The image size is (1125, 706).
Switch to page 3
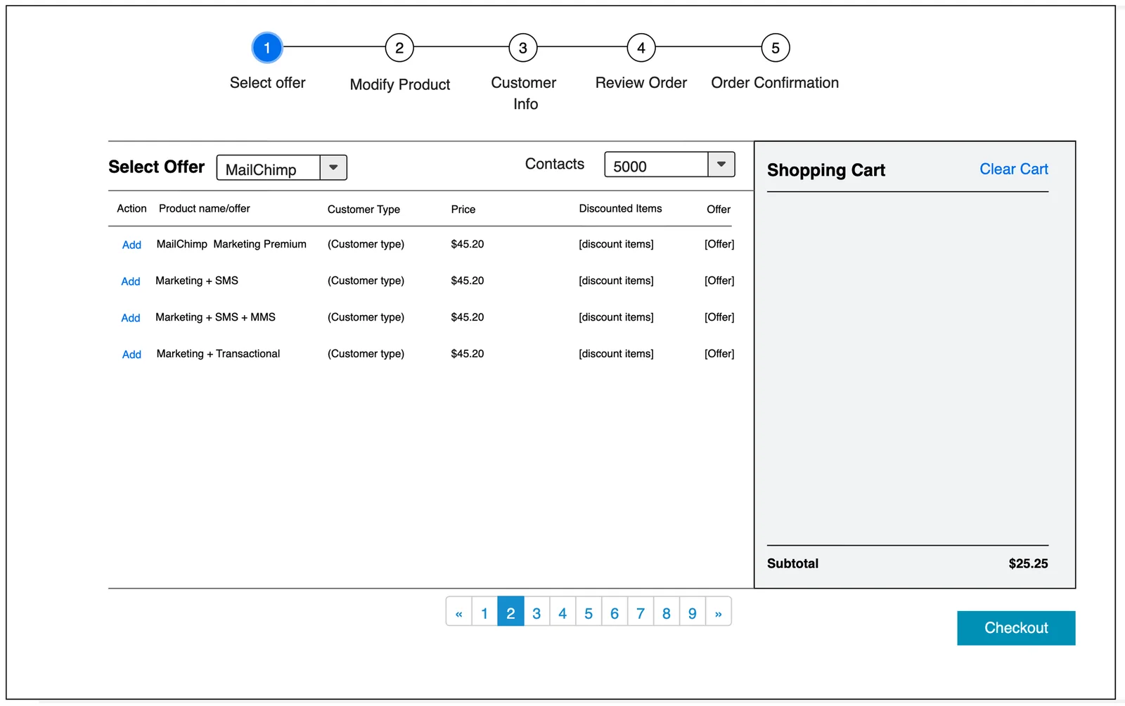pyautogui.click(x=536, y=613)
